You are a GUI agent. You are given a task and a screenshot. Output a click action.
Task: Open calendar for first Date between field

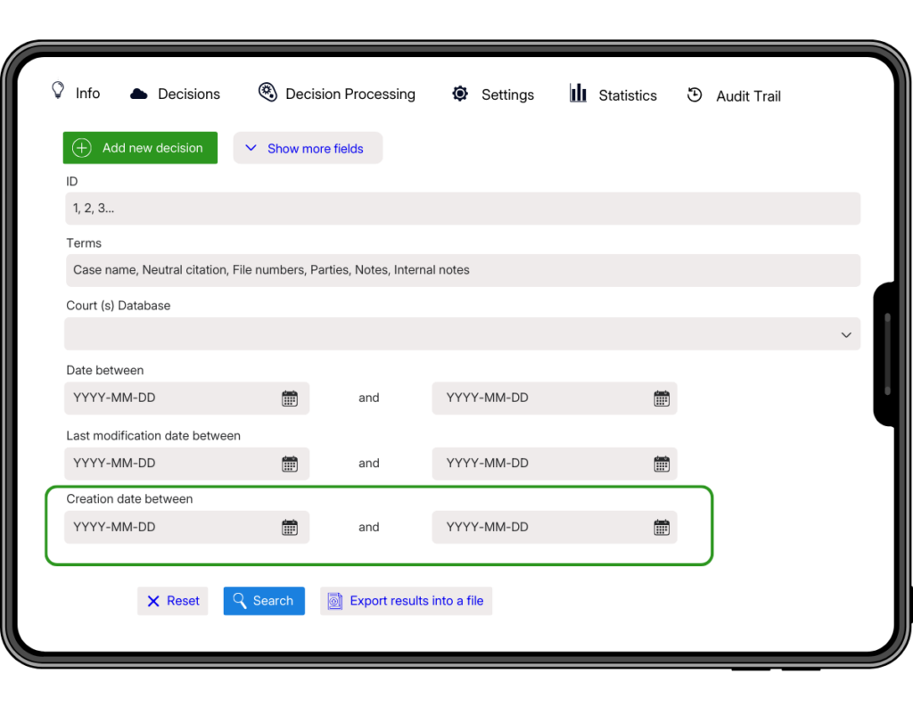[x=290, y=398]
